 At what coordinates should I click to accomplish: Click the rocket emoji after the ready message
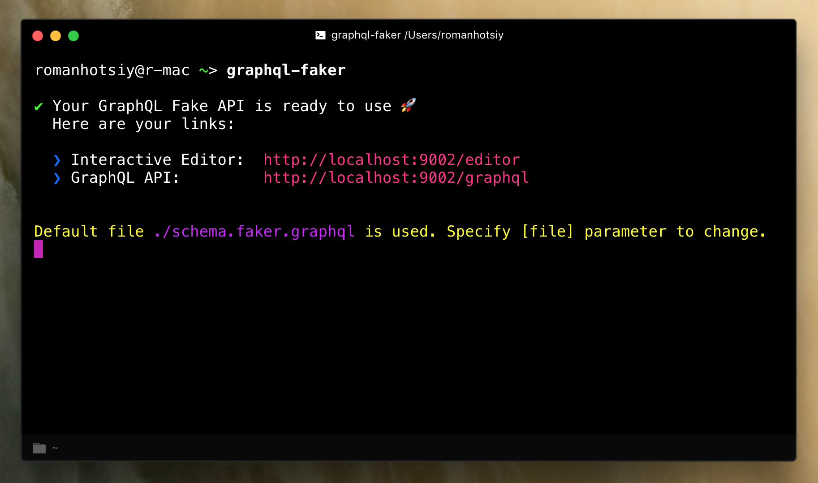coord(408,106)
